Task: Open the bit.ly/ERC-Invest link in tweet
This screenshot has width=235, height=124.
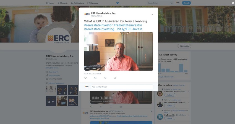Action: [x=129, y=29]
